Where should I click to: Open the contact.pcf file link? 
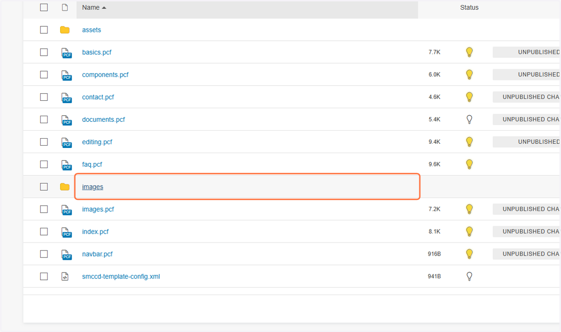click(98, 97)
